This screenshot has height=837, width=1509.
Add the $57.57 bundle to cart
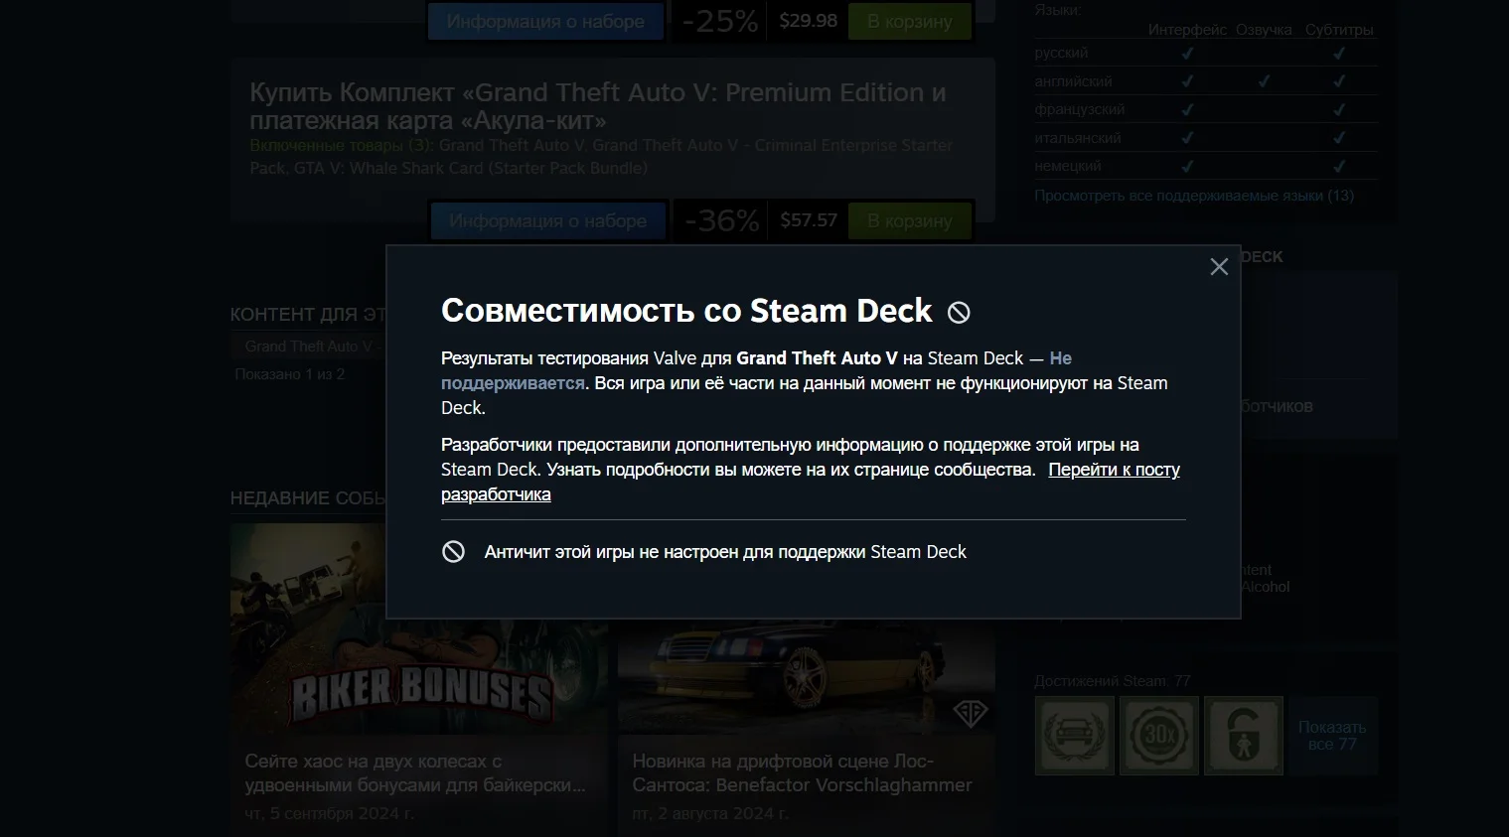[x=909, y=220]
